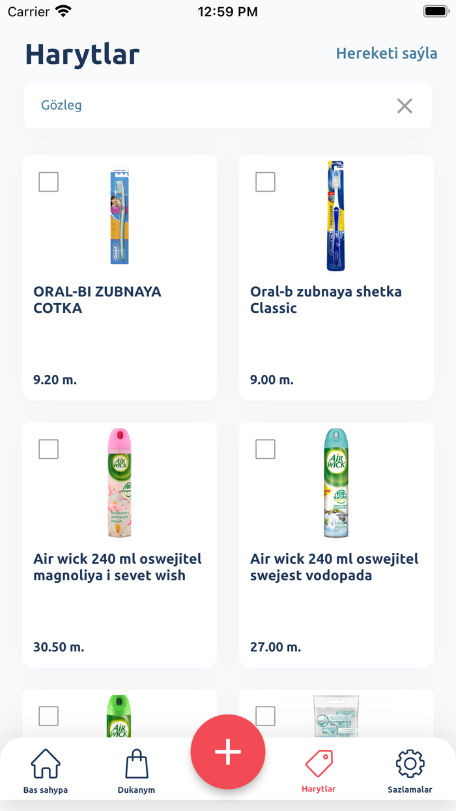Tap the teal Air Wick spray image
456x811 pixels.
[335, 484]
